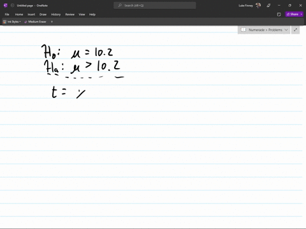Viewport: 306px width, 229px height.
Task: Toggle full page view expand icon
Action: [x=295, y=30]
